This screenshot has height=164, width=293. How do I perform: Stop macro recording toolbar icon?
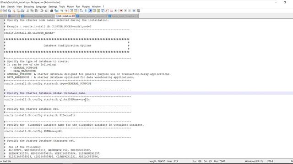pos(125,10)
